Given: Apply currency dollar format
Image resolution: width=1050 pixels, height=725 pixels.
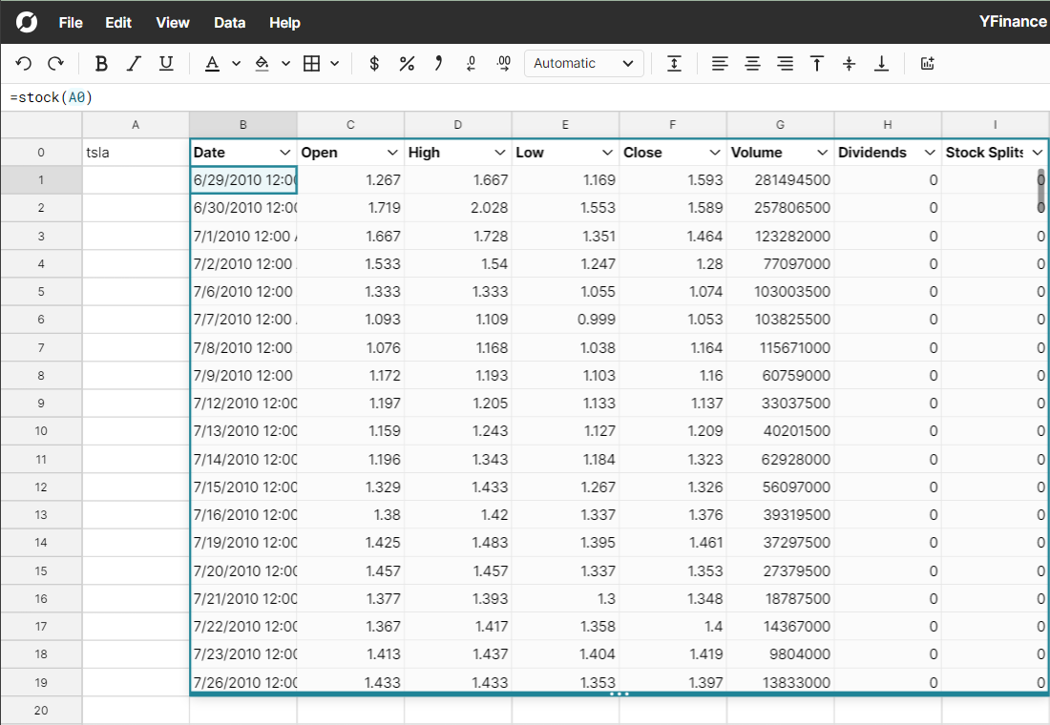Looking at the screenshot, I should 374,63.
